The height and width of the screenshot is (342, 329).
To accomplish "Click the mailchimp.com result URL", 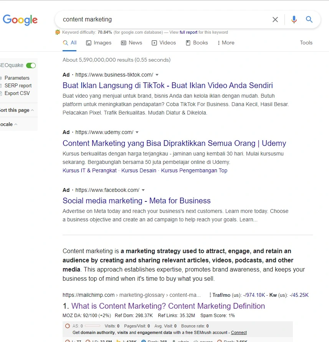I will 132,295.
